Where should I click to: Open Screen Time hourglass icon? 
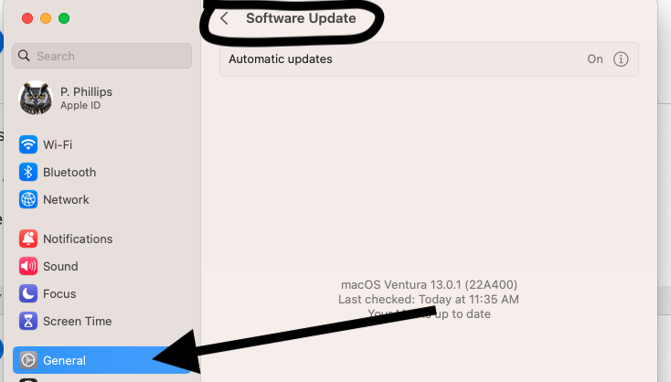pyautogui.click(x=28, y=321)
